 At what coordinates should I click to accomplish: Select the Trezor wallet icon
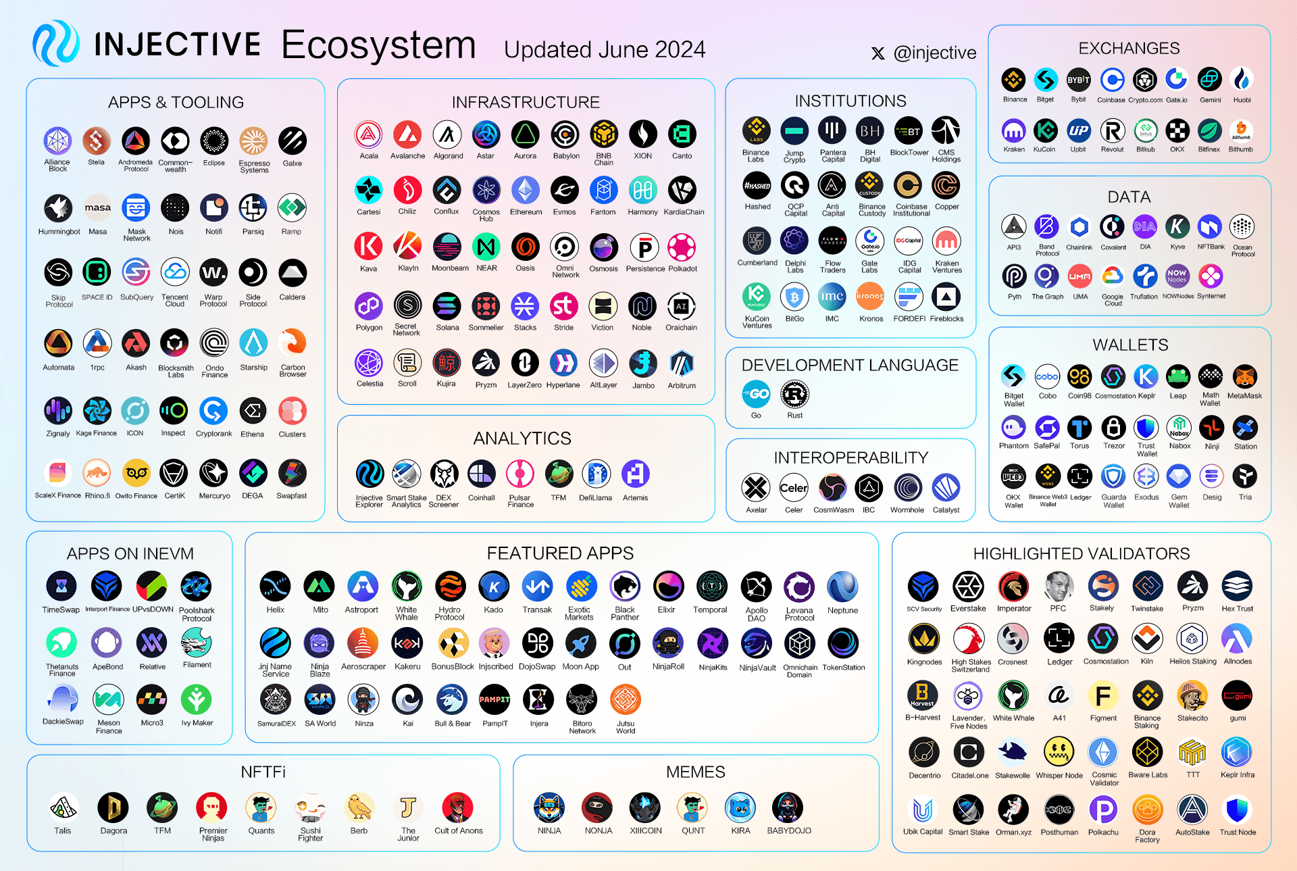point(1113,428)
